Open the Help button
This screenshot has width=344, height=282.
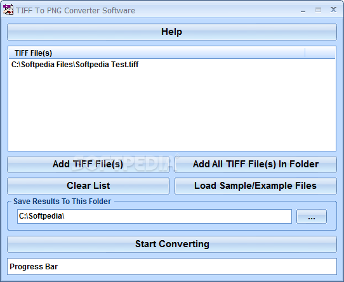pos(172,32)
